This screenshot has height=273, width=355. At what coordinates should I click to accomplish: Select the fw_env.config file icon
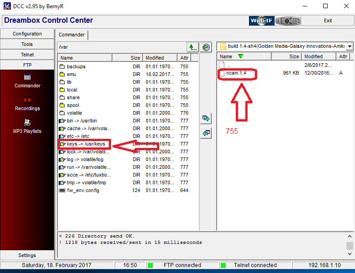62,190
